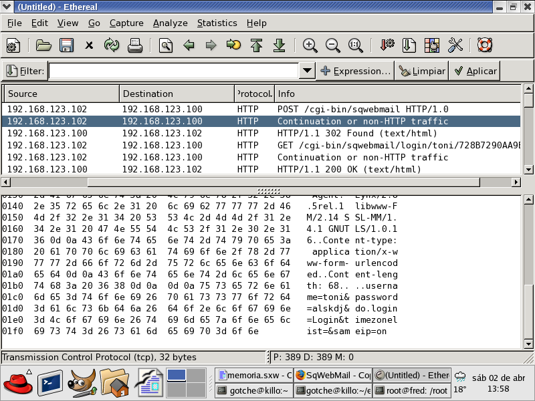Print packets with the printer icon
This screenshot has width=535, height=401.
click(135, 45)
